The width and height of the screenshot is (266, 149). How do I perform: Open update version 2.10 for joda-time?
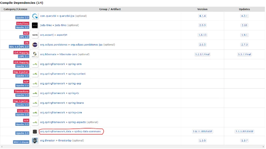click(x=244, y=25)
